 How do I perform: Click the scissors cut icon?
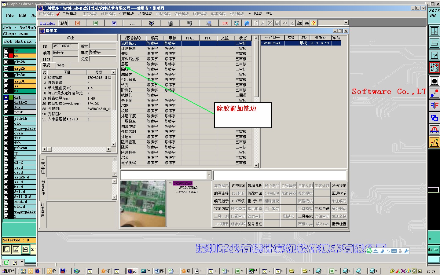262,23
